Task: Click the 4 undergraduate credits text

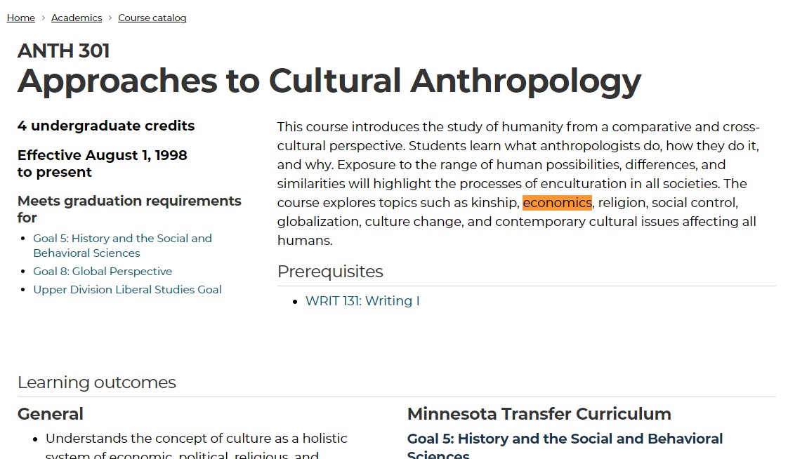Action: pos(106,126)
